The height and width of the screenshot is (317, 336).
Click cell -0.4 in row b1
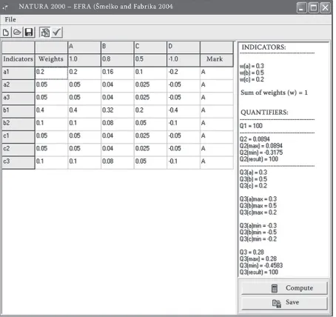click(x=184, y=112)
